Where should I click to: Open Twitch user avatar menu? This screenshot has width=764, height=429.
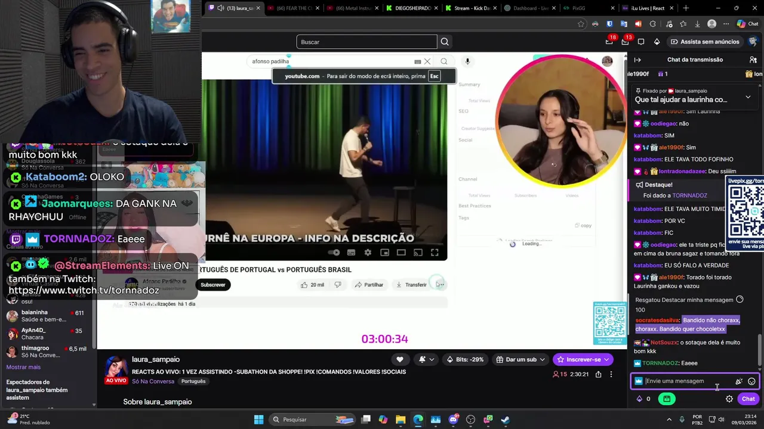point(753,42)
